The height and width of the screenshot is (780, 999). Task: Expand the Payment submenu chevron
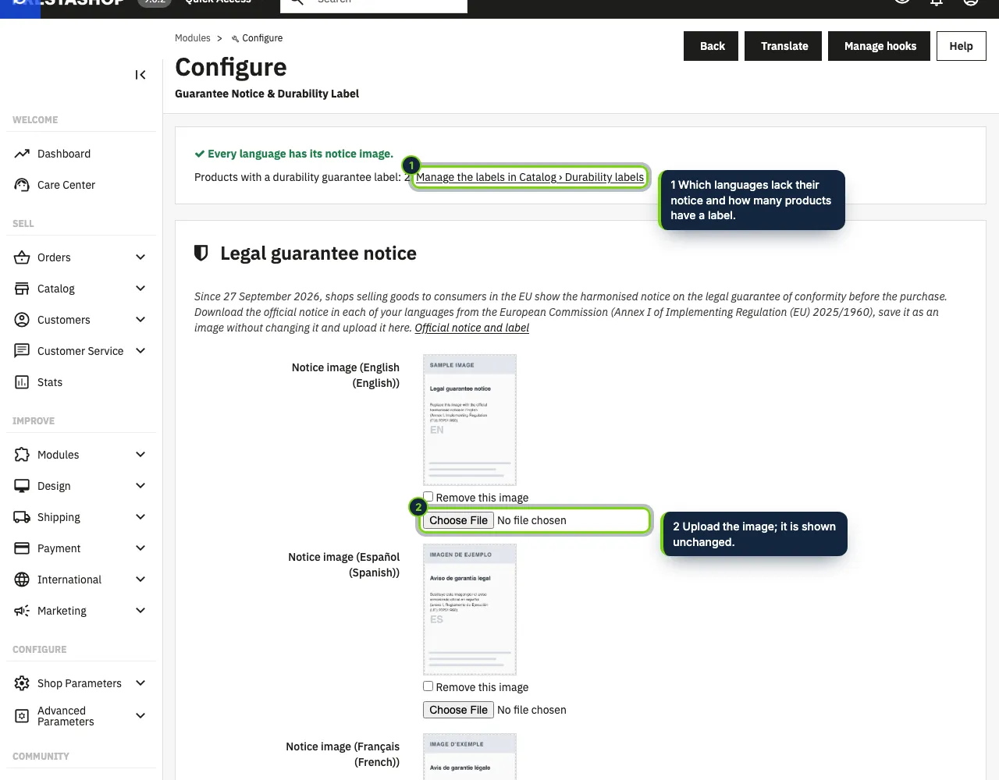pyautogui.click(x=140, y=548)
